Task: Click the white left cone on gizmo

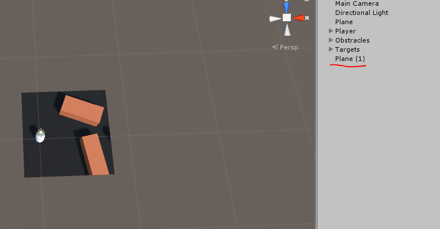Action: (275, 19)
